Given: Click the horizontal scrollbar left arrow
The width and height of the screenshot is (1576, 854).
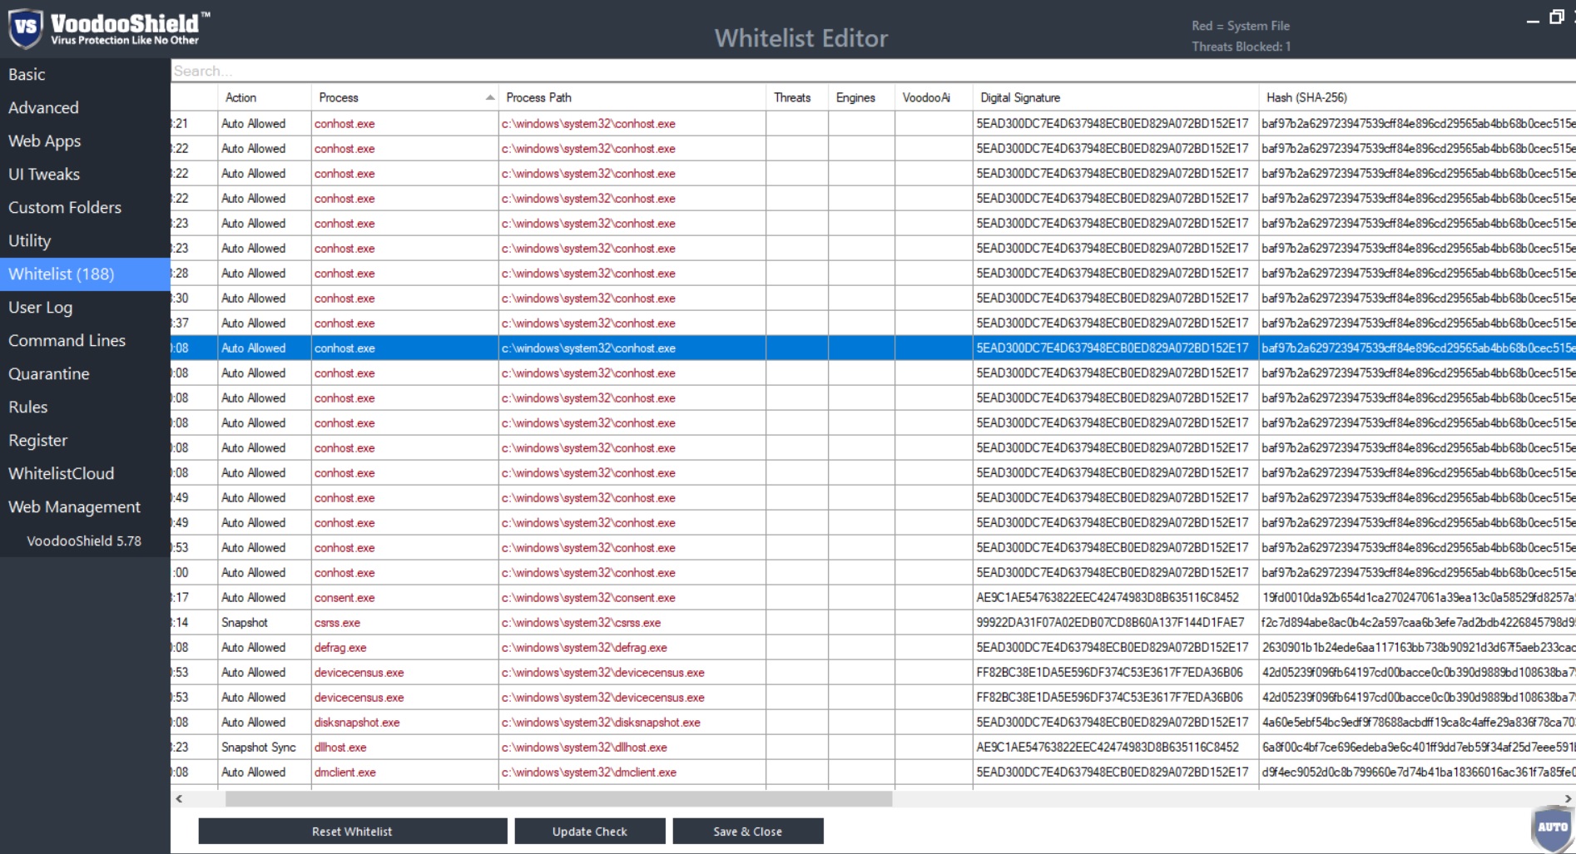Looking at the screenshot, I should pos(179,798).
